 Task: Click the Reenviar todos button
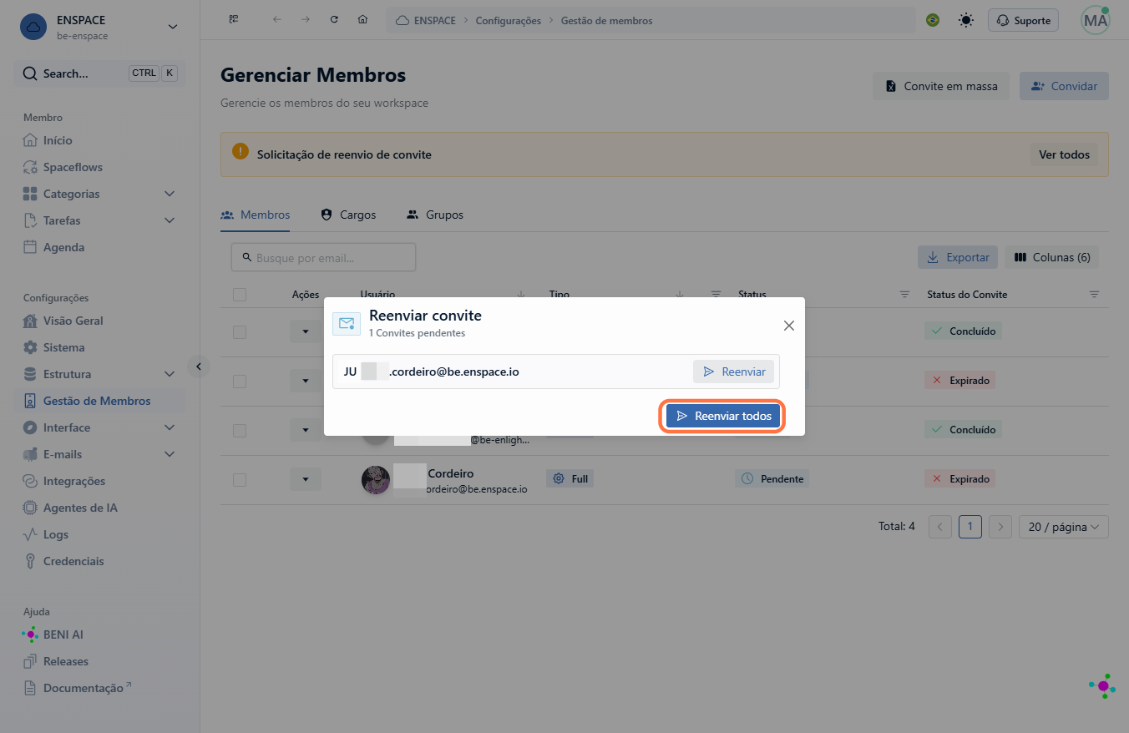pyautogui.click(x=723, y=416)
